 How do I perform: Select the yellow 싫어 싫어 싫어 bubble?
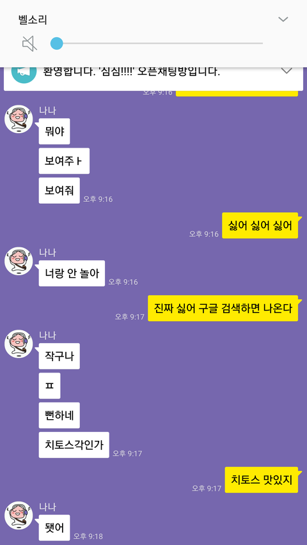point(260,226)
